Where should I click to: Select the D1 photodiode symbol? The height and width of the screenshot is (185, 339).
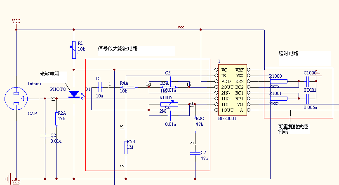[74, 94]
